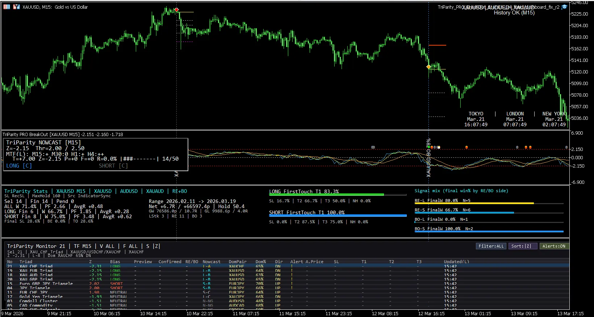Click the RE+BO mode label
This screenshot has width=594, height=317.
pyautogui.click(x=179, y=191)
